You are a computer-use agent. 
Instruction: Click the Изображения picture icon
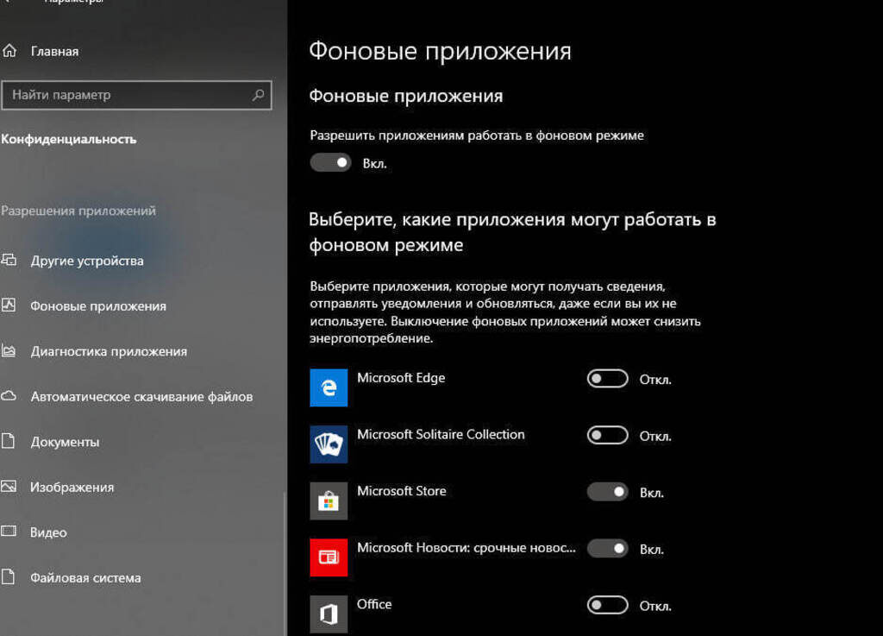click(x=9, y=486)
